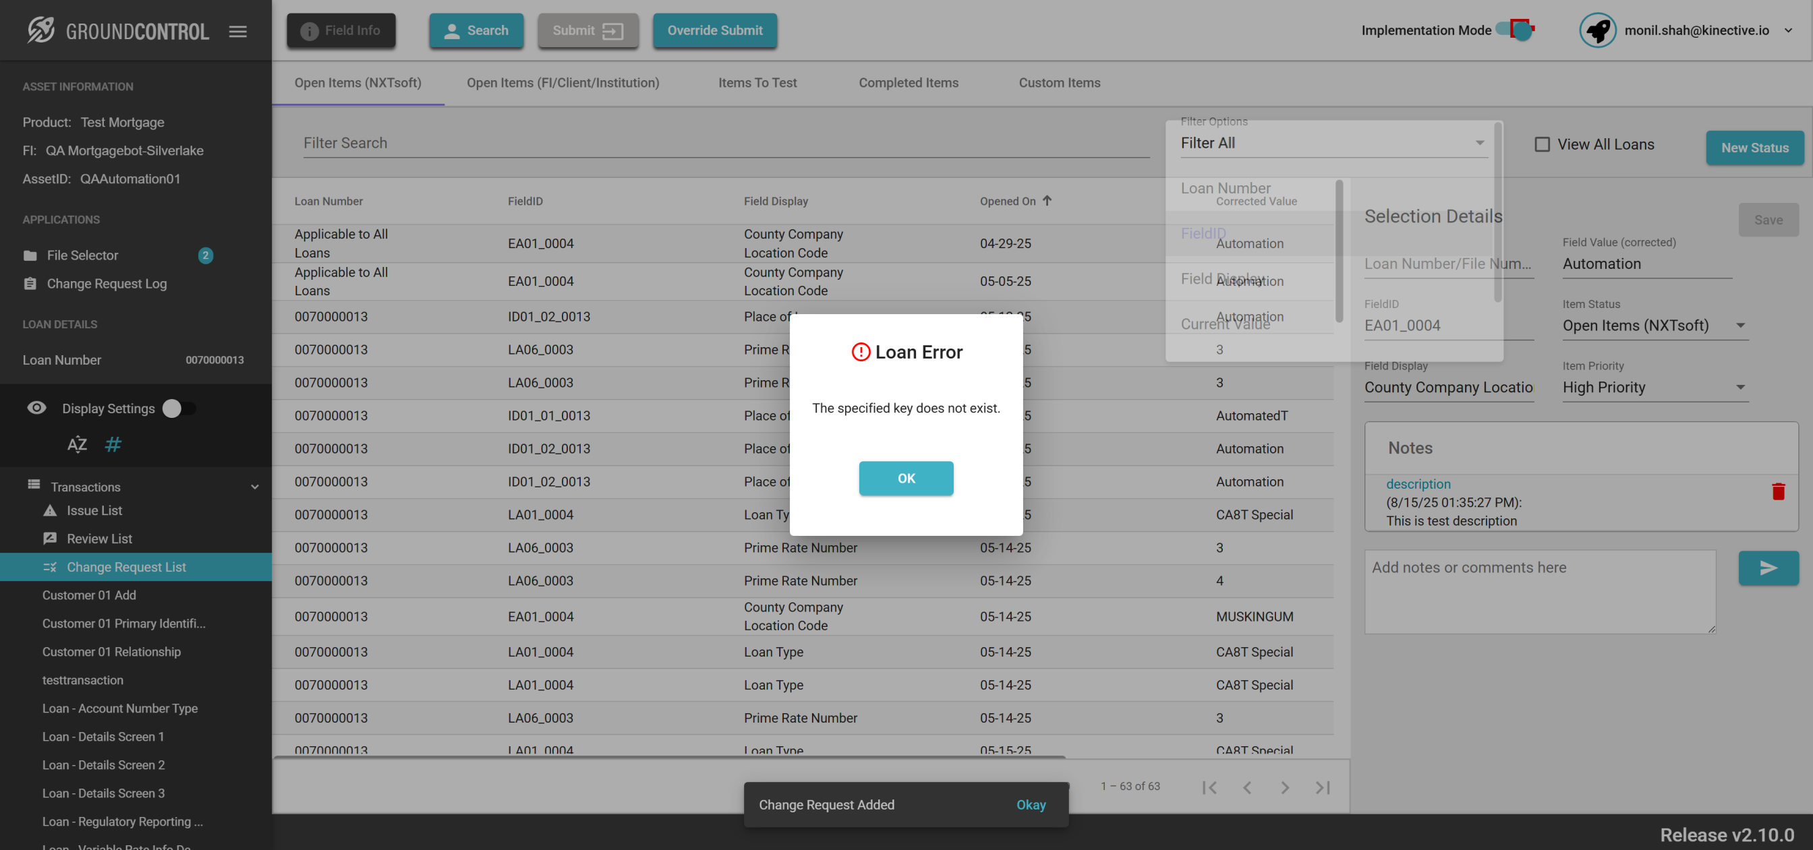The height and width of the screenshot is (850, 1813).
Task: Select the AZ alphabetical sort icon
Action: pyautogui.click(x=77, y=444)
